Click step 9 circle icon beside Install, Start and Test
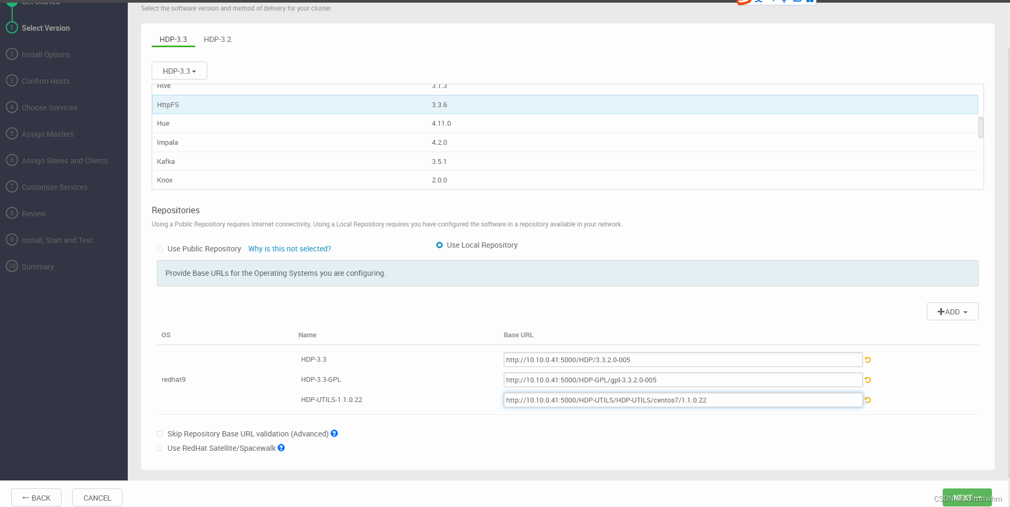This screenshot has height=507, width=1010. 12,240
